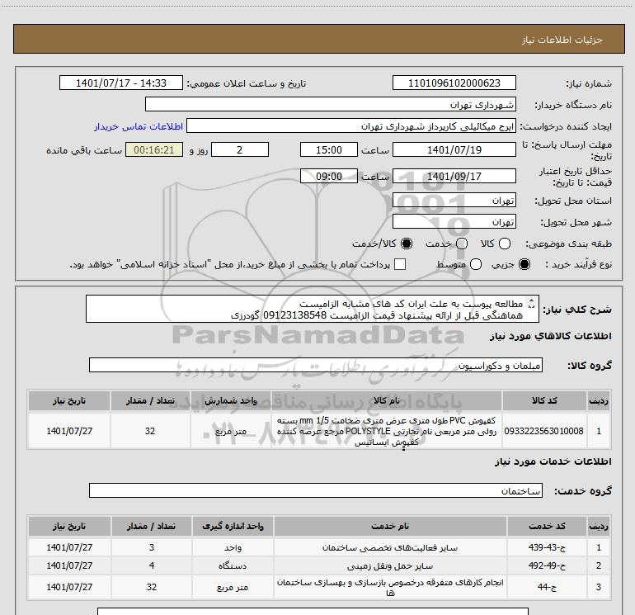
Task: Click service code ج-43-439
Action: tap(547, 547)
